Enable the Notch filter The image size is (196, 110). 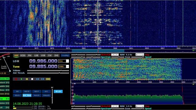(x=37, y=95)
